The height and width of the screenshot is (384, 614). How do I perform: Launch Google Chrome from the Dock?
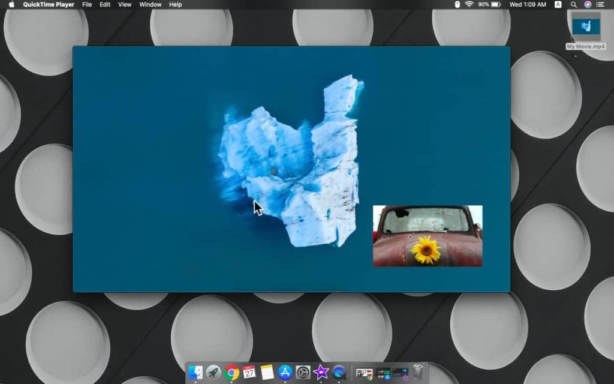(231, 372)
